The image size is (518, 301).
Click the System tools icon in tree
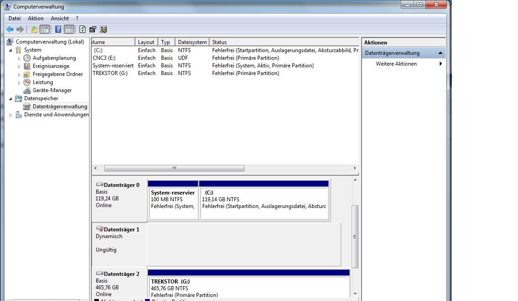[18, 50]
